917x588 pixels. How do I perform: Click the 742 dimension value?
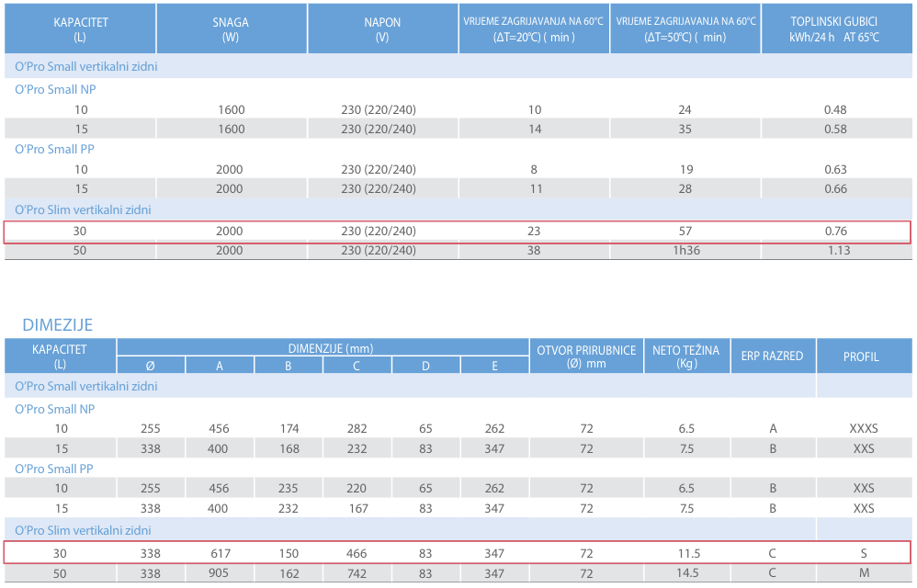(357, 573)
